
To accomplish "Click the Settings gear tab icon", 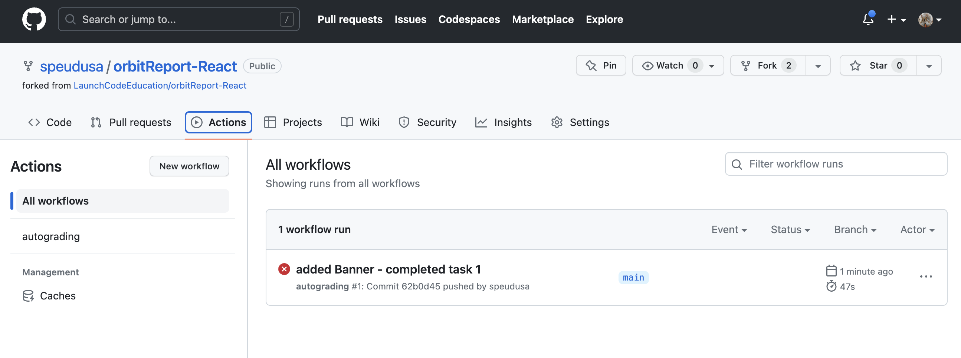I will (557, 122).
